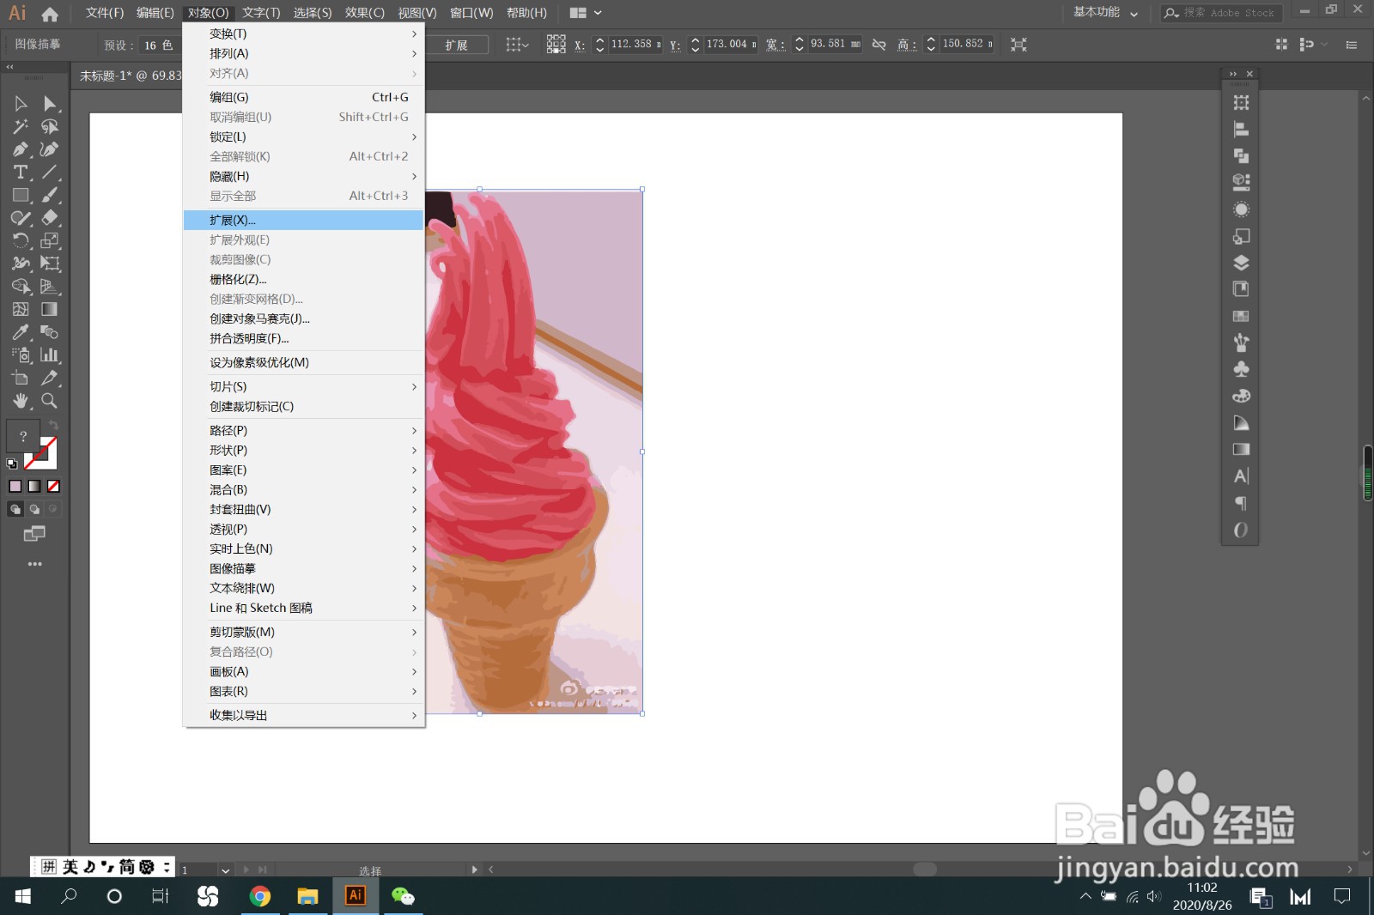Open the Paragraph panel icon

coord(1241,503)
